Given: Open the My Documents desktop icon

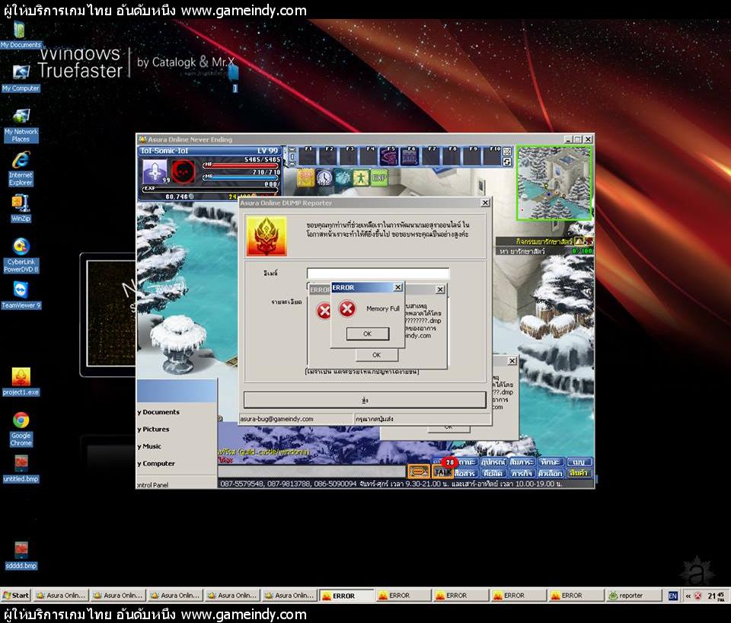Looking at the screenshot, I should 20,34.
